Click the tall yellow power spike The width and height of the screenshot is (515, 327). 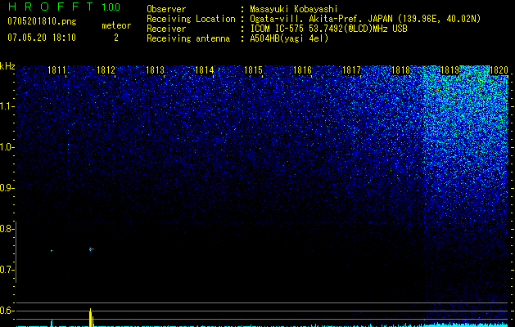tap(90, 317)
